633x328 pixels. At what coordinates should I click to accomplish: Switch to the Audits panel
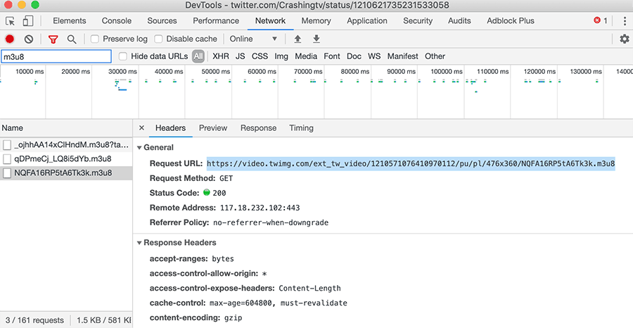point(459,21)
